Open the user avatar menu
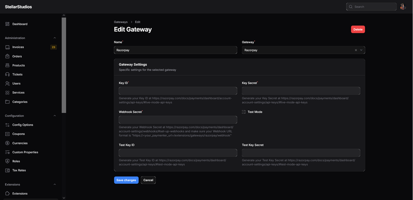 point(403,7)
